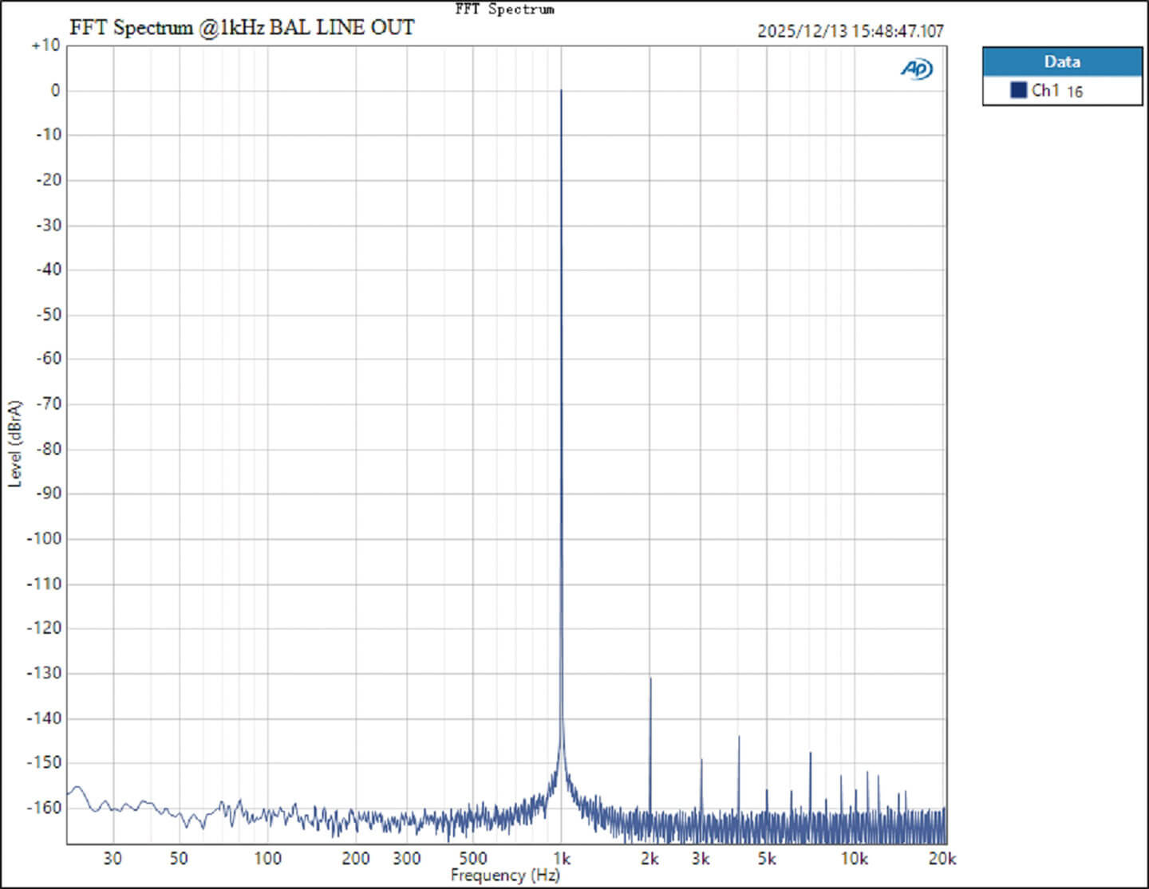Select the Ch1 color swatch in legend
Viewport: 1149px width, 889px height.
pyautogui.click(x=1018, y=90)
